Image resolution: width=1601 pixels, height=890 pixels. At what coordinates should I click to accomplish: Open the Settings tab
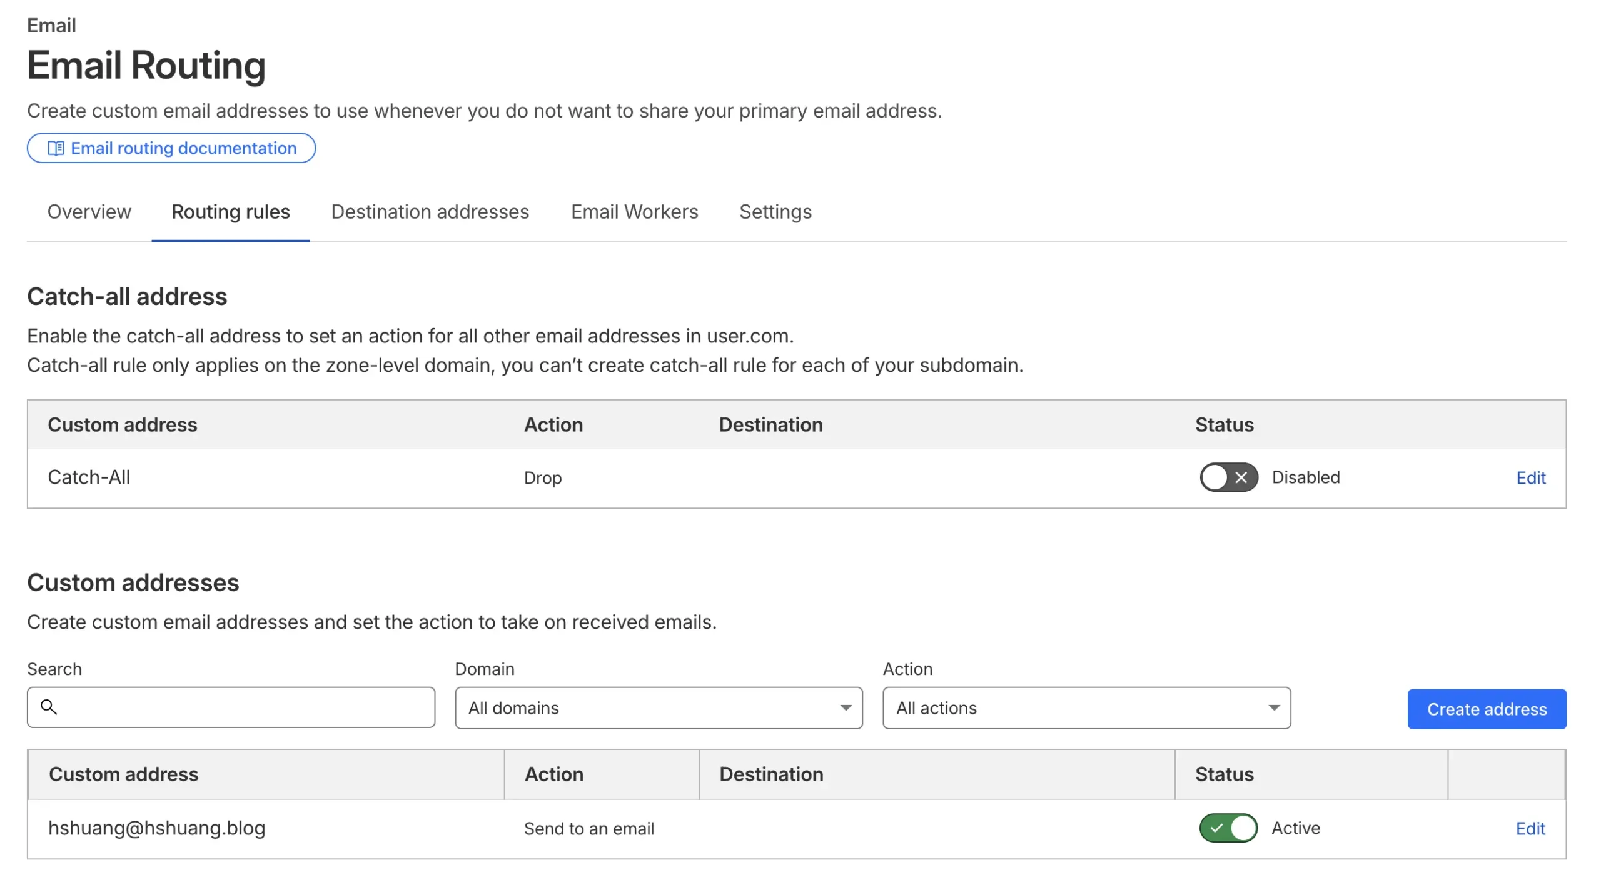[775, 212]
